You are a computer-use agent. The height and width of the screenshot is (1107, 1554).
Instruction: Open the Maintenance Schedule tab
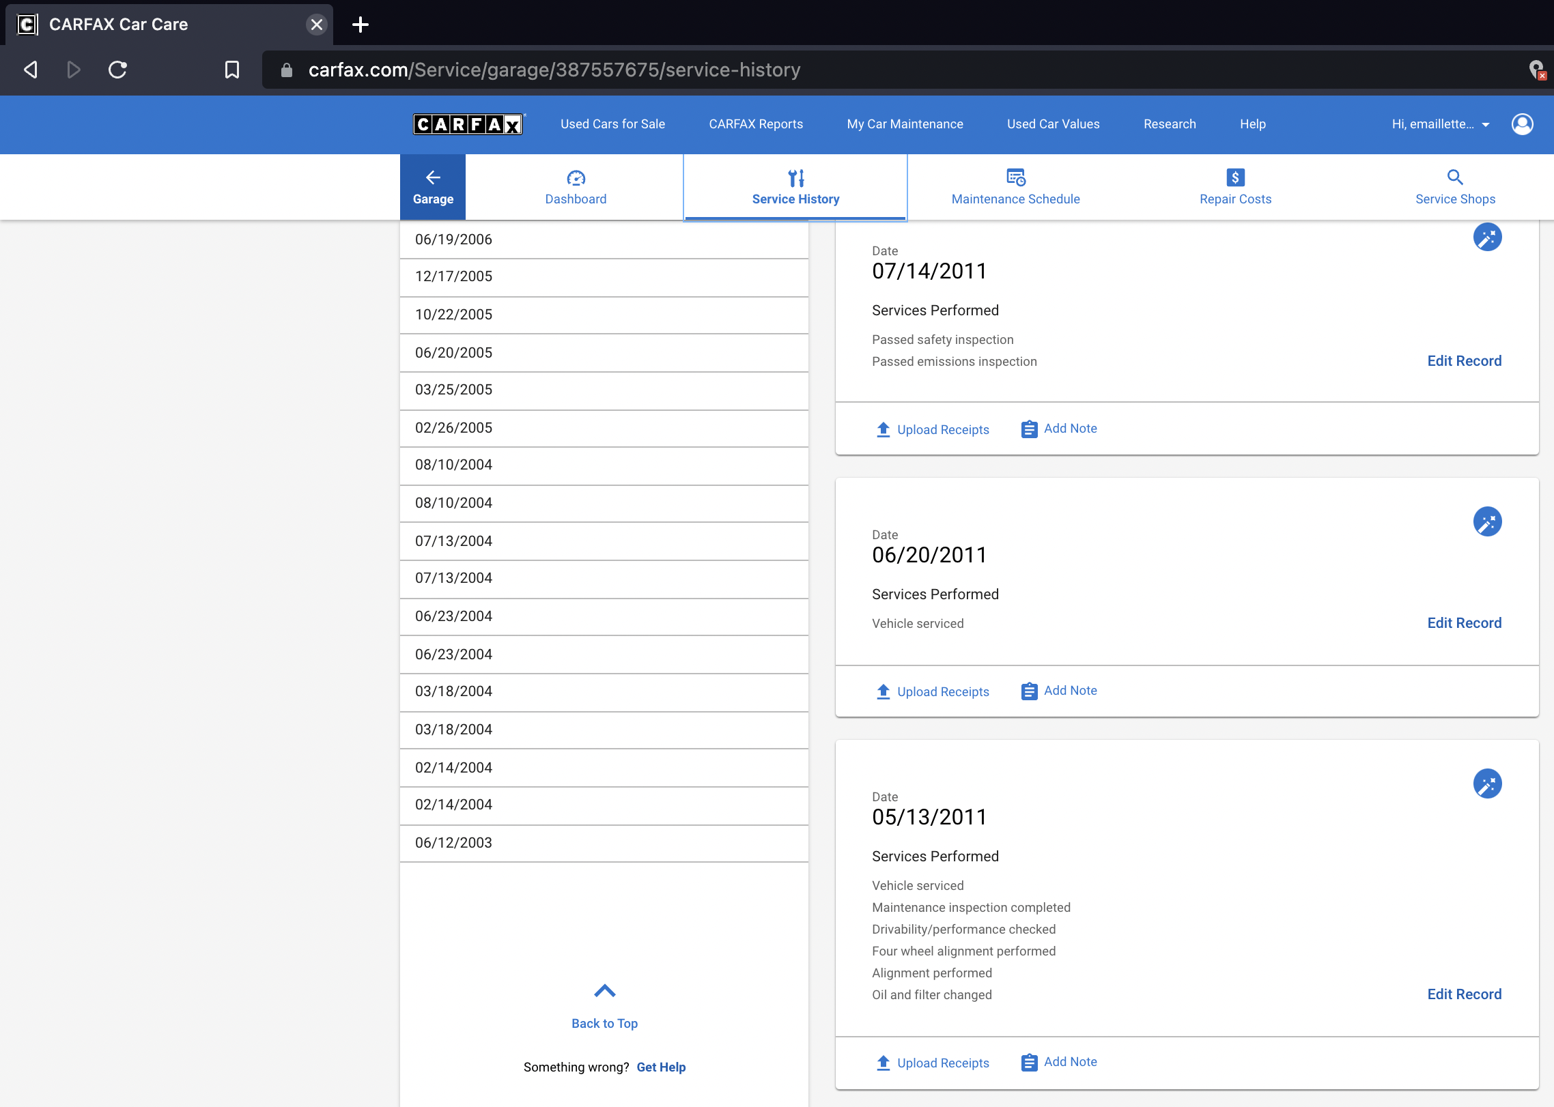click(x=1015, y=187)
